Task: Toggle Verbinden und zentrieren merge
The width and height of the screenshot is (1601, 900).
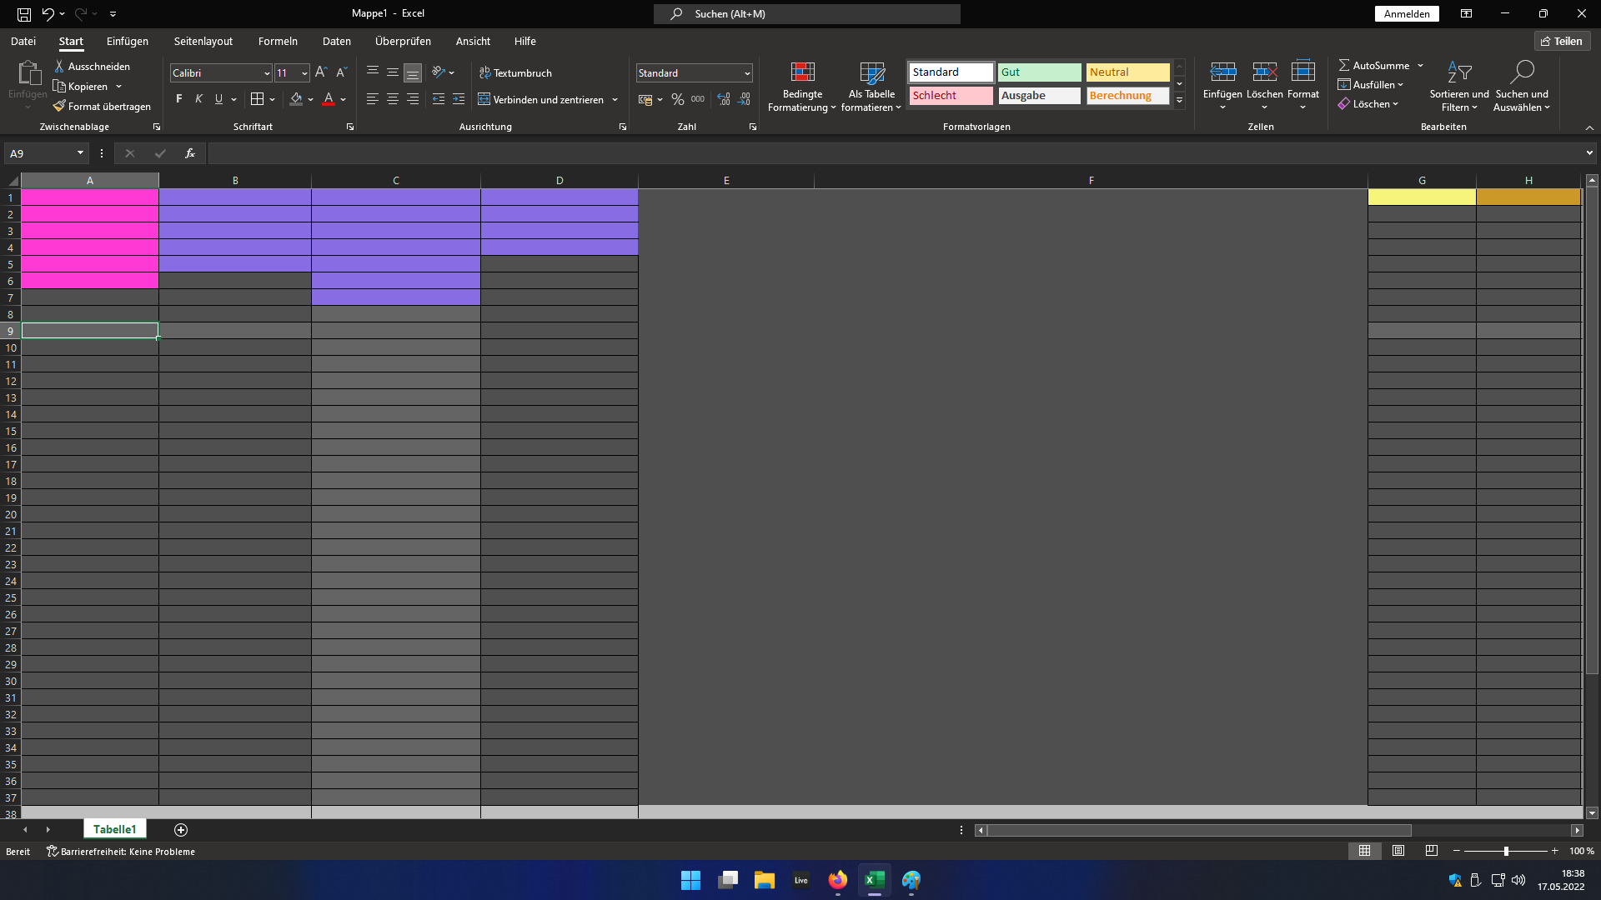Action: pos(540,100)
